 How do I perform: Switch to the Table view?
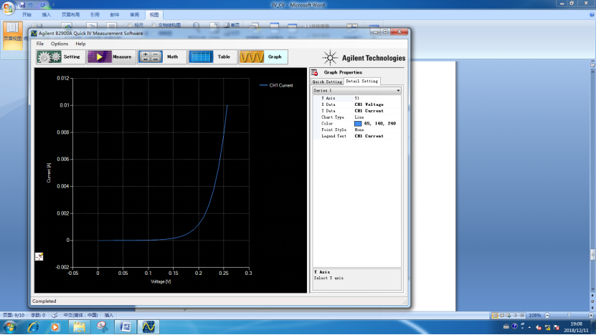coord(212,57)
